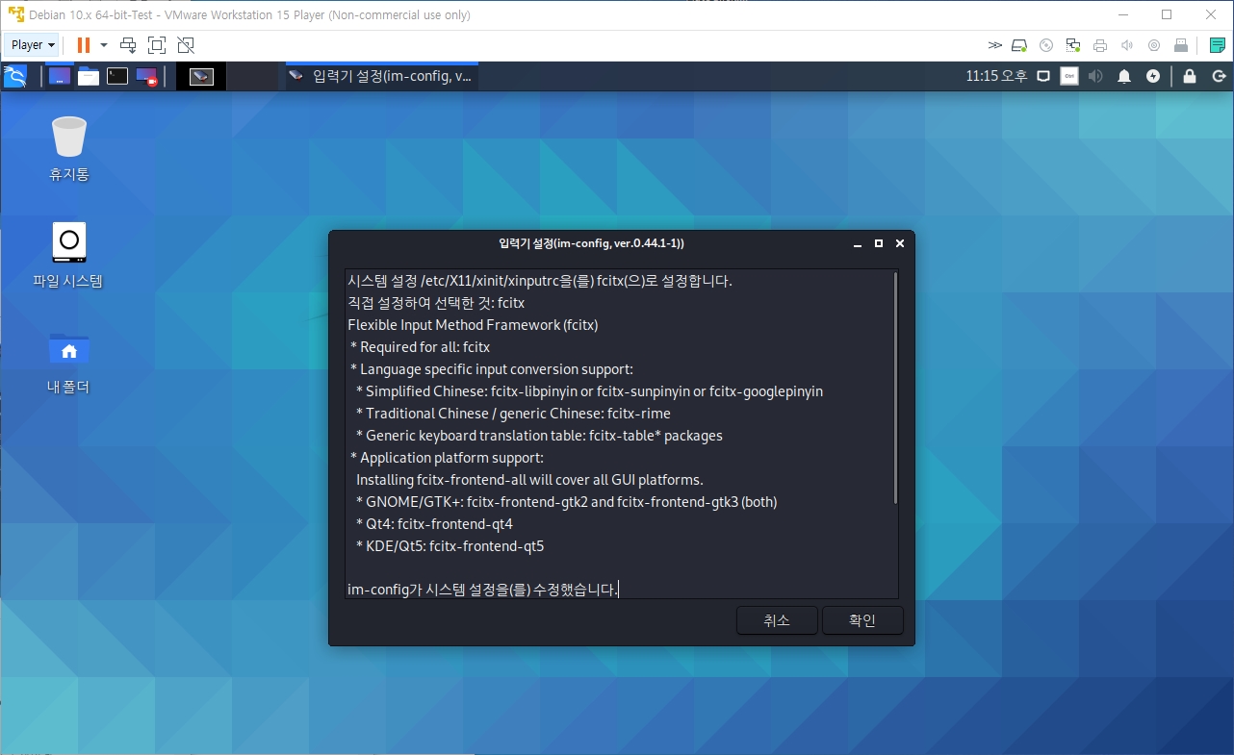Click the '시스템 설정 /etc/X11/xinit/xinputrc' line
The image size is (1234, 755).
click(540, 281)
